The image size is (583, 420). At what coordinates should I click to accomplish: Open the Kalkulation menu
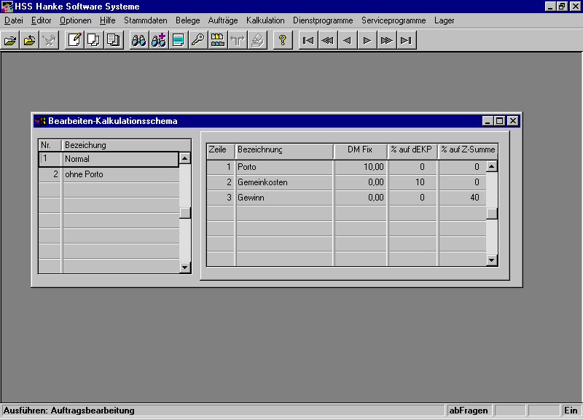pyautogui.click(x=265, y=20)
